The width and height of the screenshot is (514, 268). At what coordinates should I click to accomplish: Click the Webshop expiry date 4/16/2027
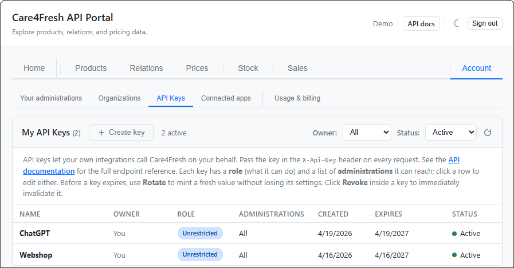pos(392,255)
